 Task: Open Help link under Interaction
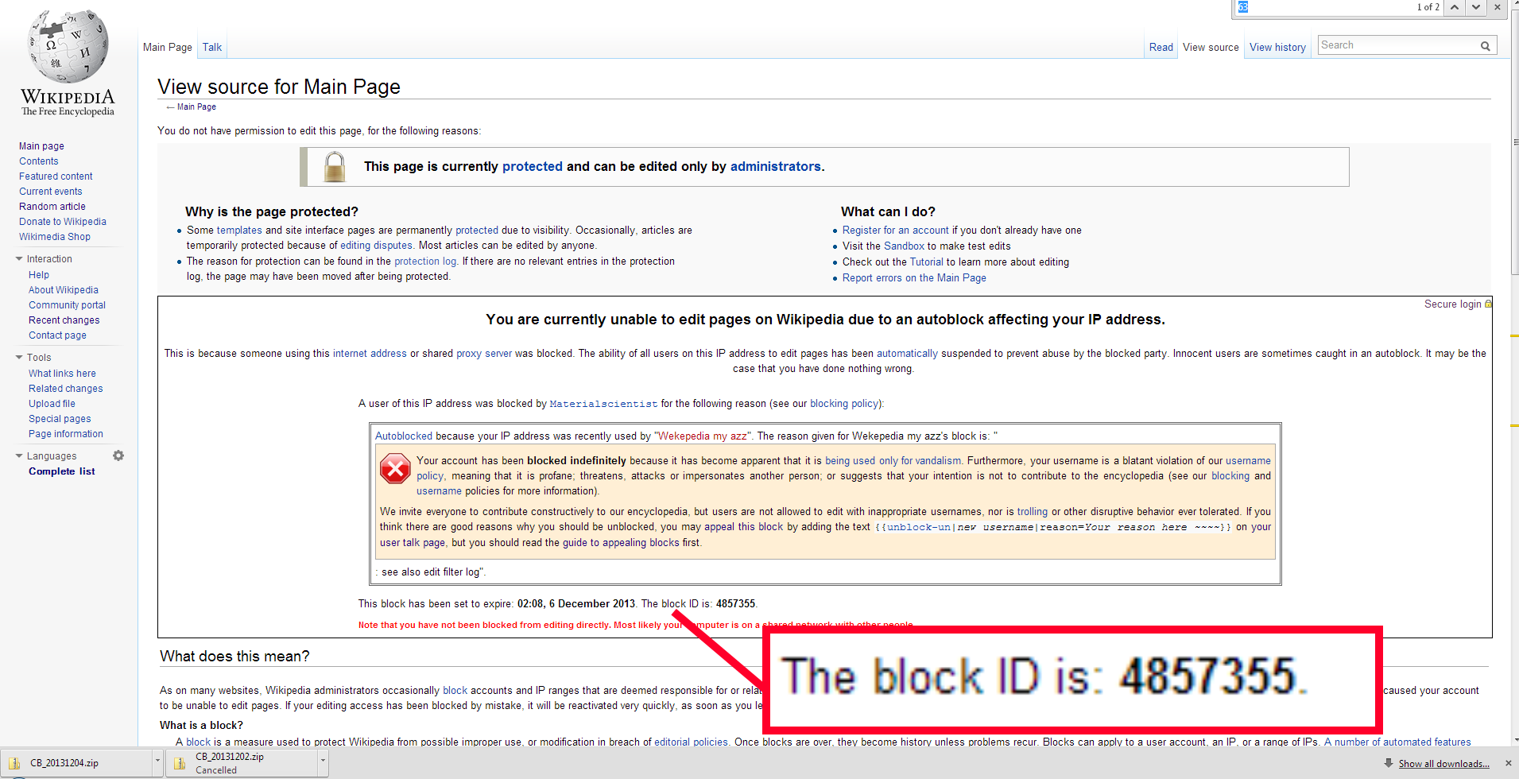[39, 275]
